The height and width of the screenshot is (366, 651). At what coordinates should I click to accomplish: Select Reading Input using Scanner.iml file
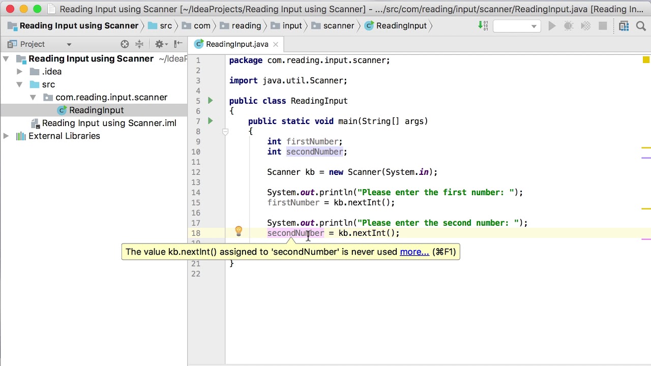(x=109, y=123)
